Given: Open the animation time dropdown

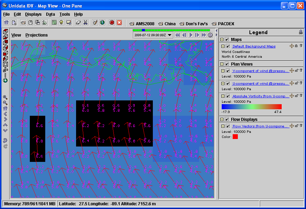Looking at the screenshot, I should 170,35.
